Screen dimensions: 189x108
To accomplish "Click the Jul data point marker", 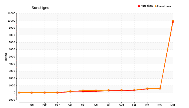I will (x=109, y=90).
